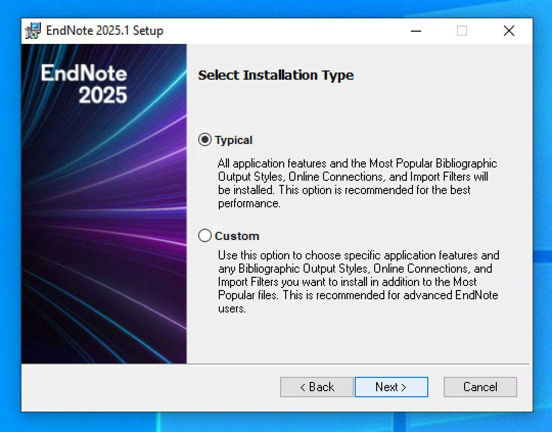The height and width of the screenshot is (432, 552).
Task: Proceed by pressing "Next >"
Action: click(391, 387)
